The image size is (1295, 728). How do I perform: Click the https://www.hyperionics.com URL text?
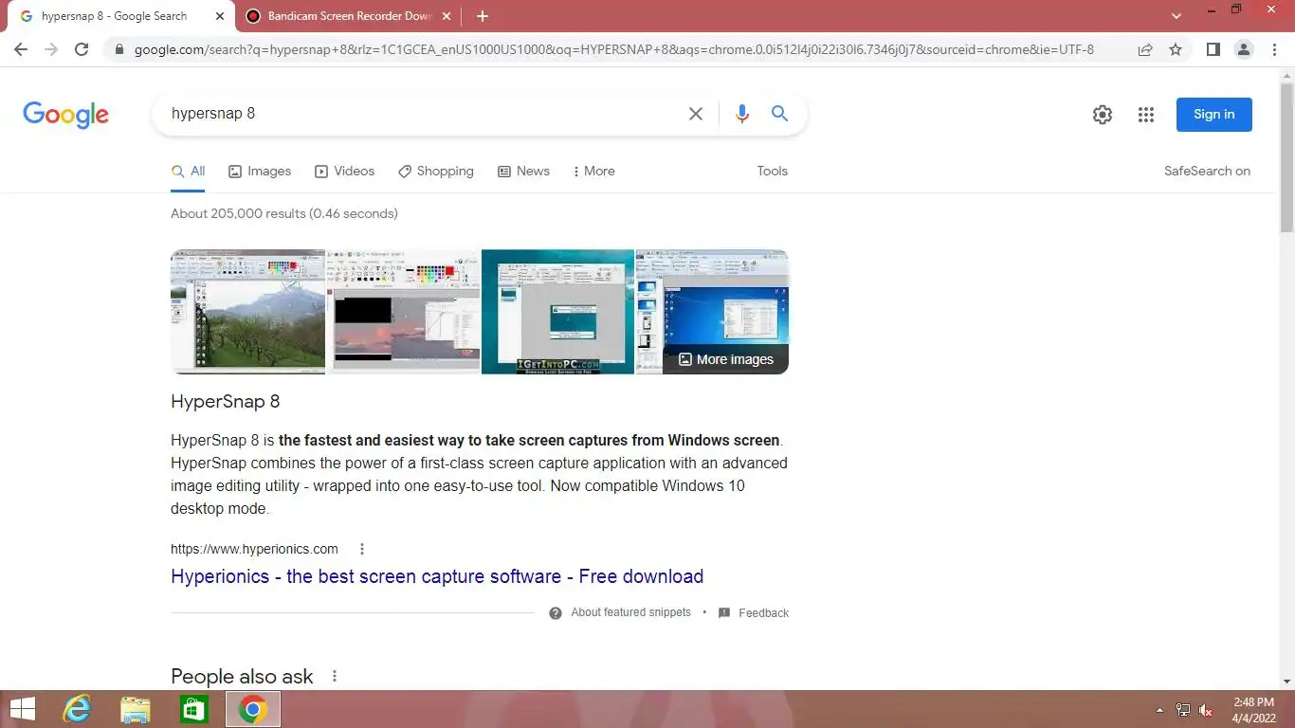pos(254,549)
